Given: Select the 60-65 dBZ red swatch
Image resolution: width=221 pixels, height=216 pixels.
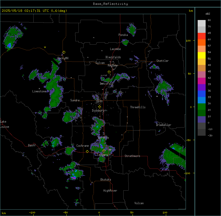Looking at the screenshot, I should (x=202, y=36).
